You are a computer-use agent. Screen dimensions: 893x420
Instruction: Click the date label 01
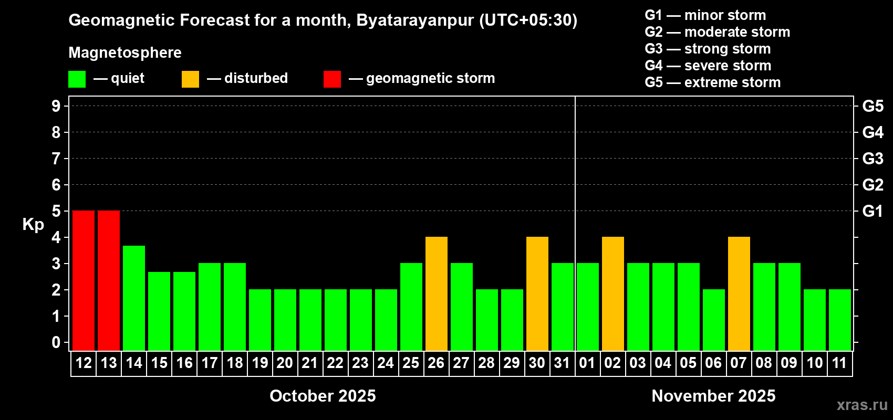(587, 363)
